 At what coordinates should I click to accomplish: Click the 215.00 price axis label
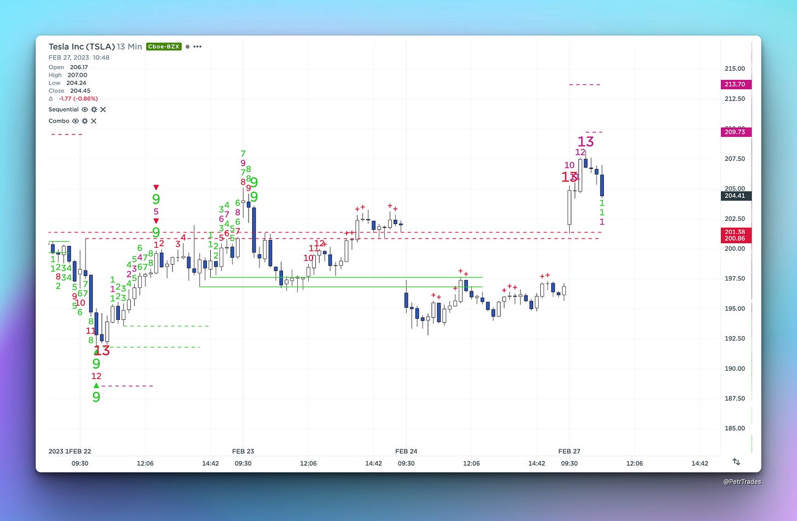click(x=735, y=69)
